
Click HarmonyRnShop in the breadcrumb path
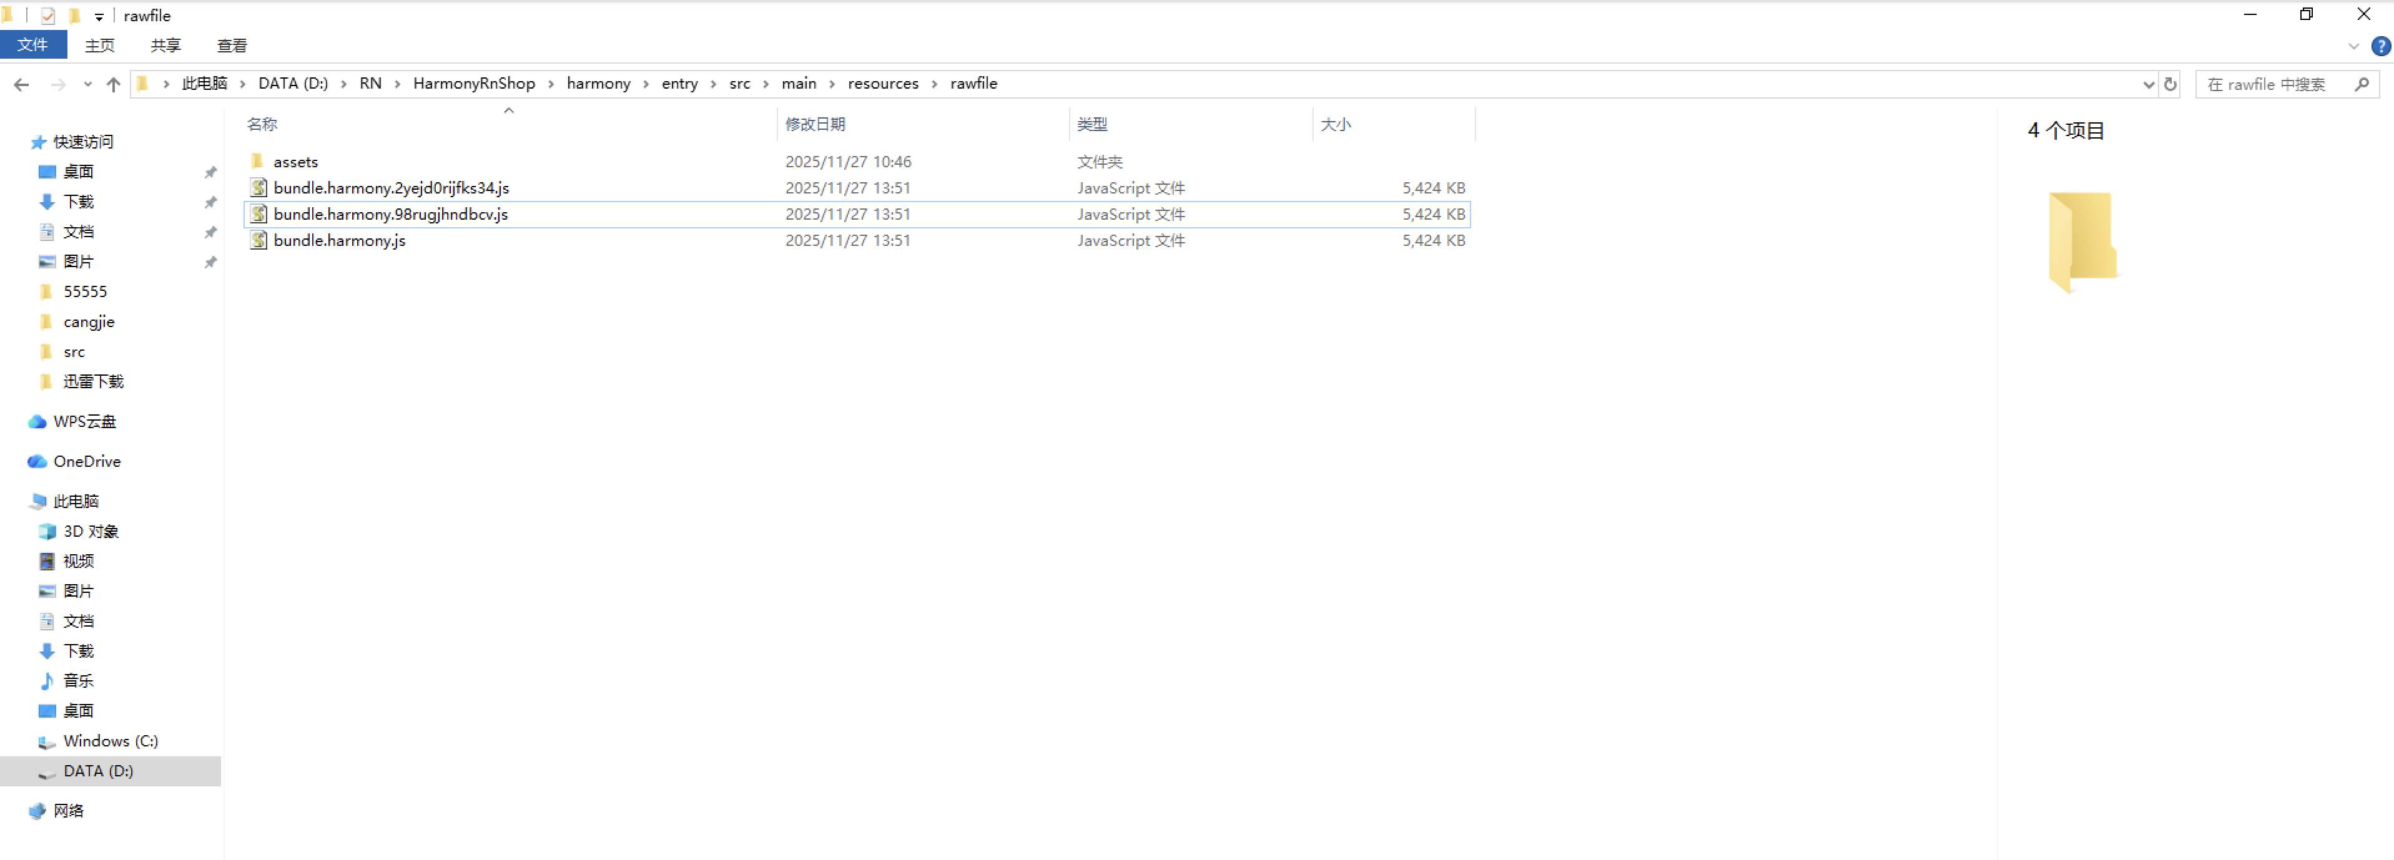[x=474, y=84]
